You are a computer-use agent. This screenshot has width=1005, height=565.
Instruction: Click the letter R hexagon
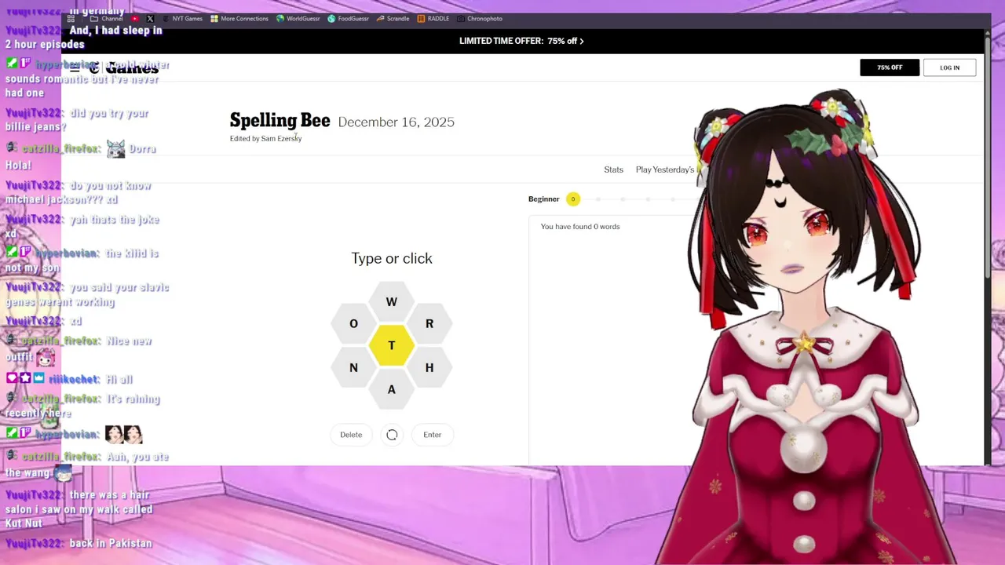click(x=429, y=324)
